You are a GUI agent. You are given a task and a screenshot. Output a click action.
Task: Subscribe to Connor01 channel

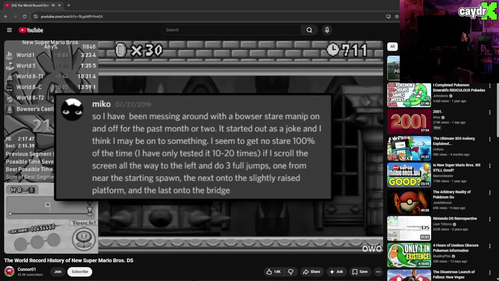click(80, 272)
